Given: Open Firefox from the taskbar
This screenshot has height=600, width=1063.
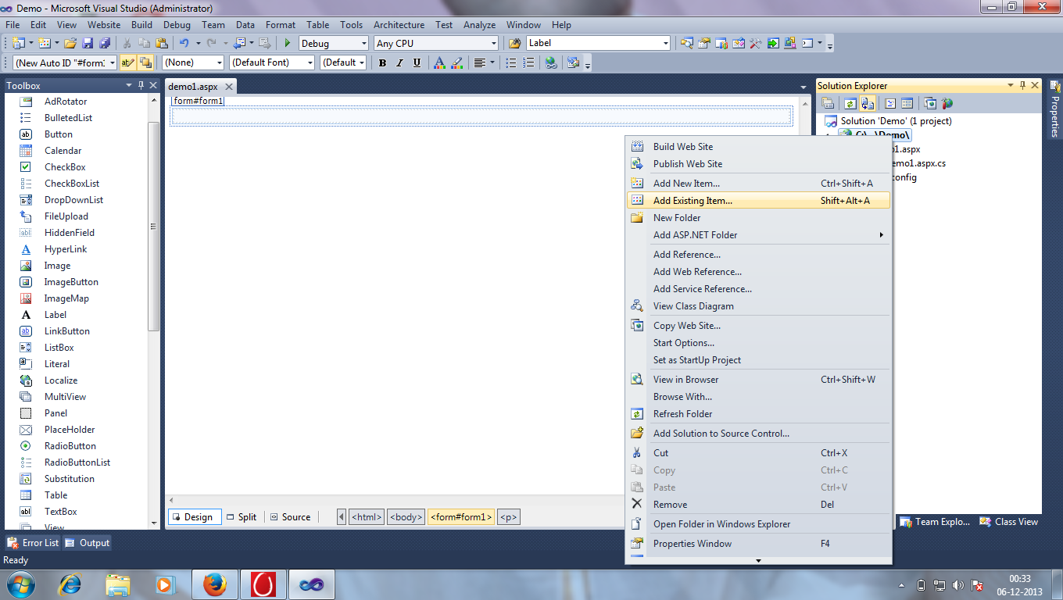Looking at the screenshot, I should pos(214,584).
